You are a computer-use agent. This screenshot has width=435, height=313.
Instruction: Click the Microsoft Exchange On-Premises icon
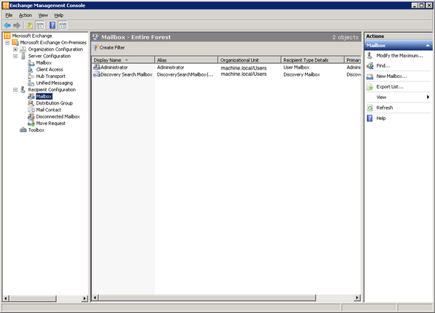[15, 42]
